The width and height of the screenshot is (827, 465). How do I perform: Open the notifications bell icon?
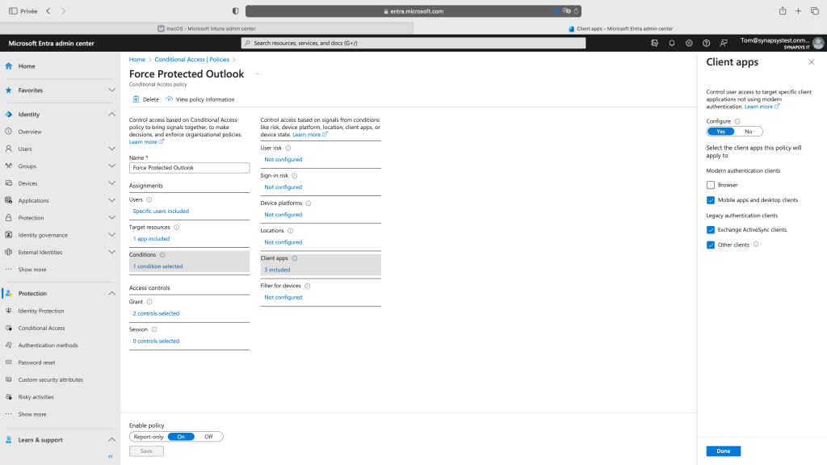(672, 43)
